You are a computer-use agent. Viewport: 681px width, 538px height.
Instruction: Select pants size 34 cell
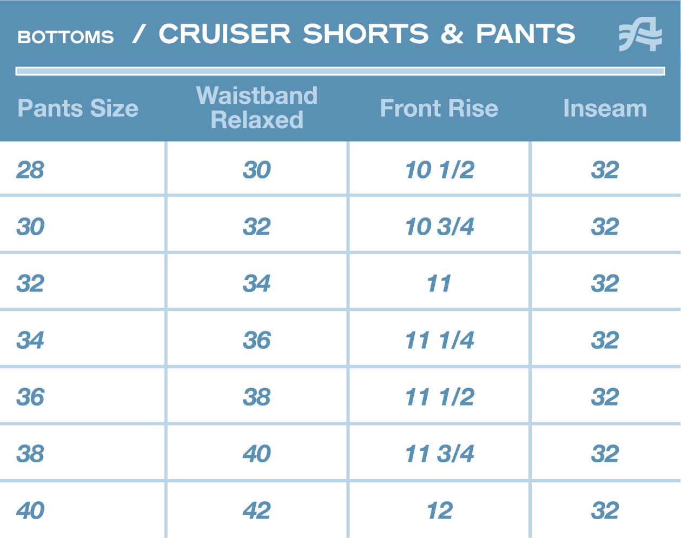30,340
